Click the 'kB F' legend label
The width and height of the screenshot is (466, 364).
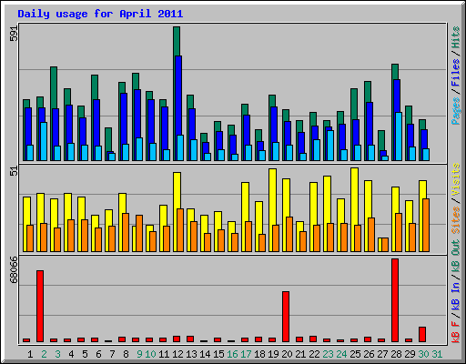[x=455, y=332]
